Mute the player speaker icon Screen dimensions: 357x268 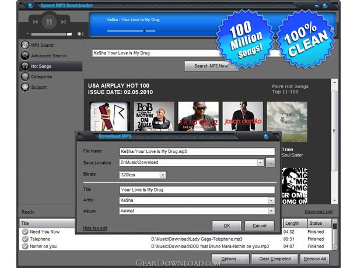click(x=80, y=34)
